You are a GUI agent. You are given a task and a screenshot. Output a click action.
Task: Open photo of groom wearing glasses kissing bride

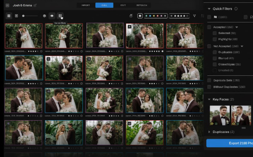(185, 100)
